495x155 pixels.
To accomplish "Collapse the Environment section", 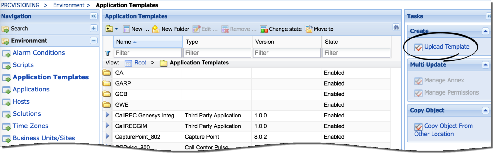I will point(93,41).
